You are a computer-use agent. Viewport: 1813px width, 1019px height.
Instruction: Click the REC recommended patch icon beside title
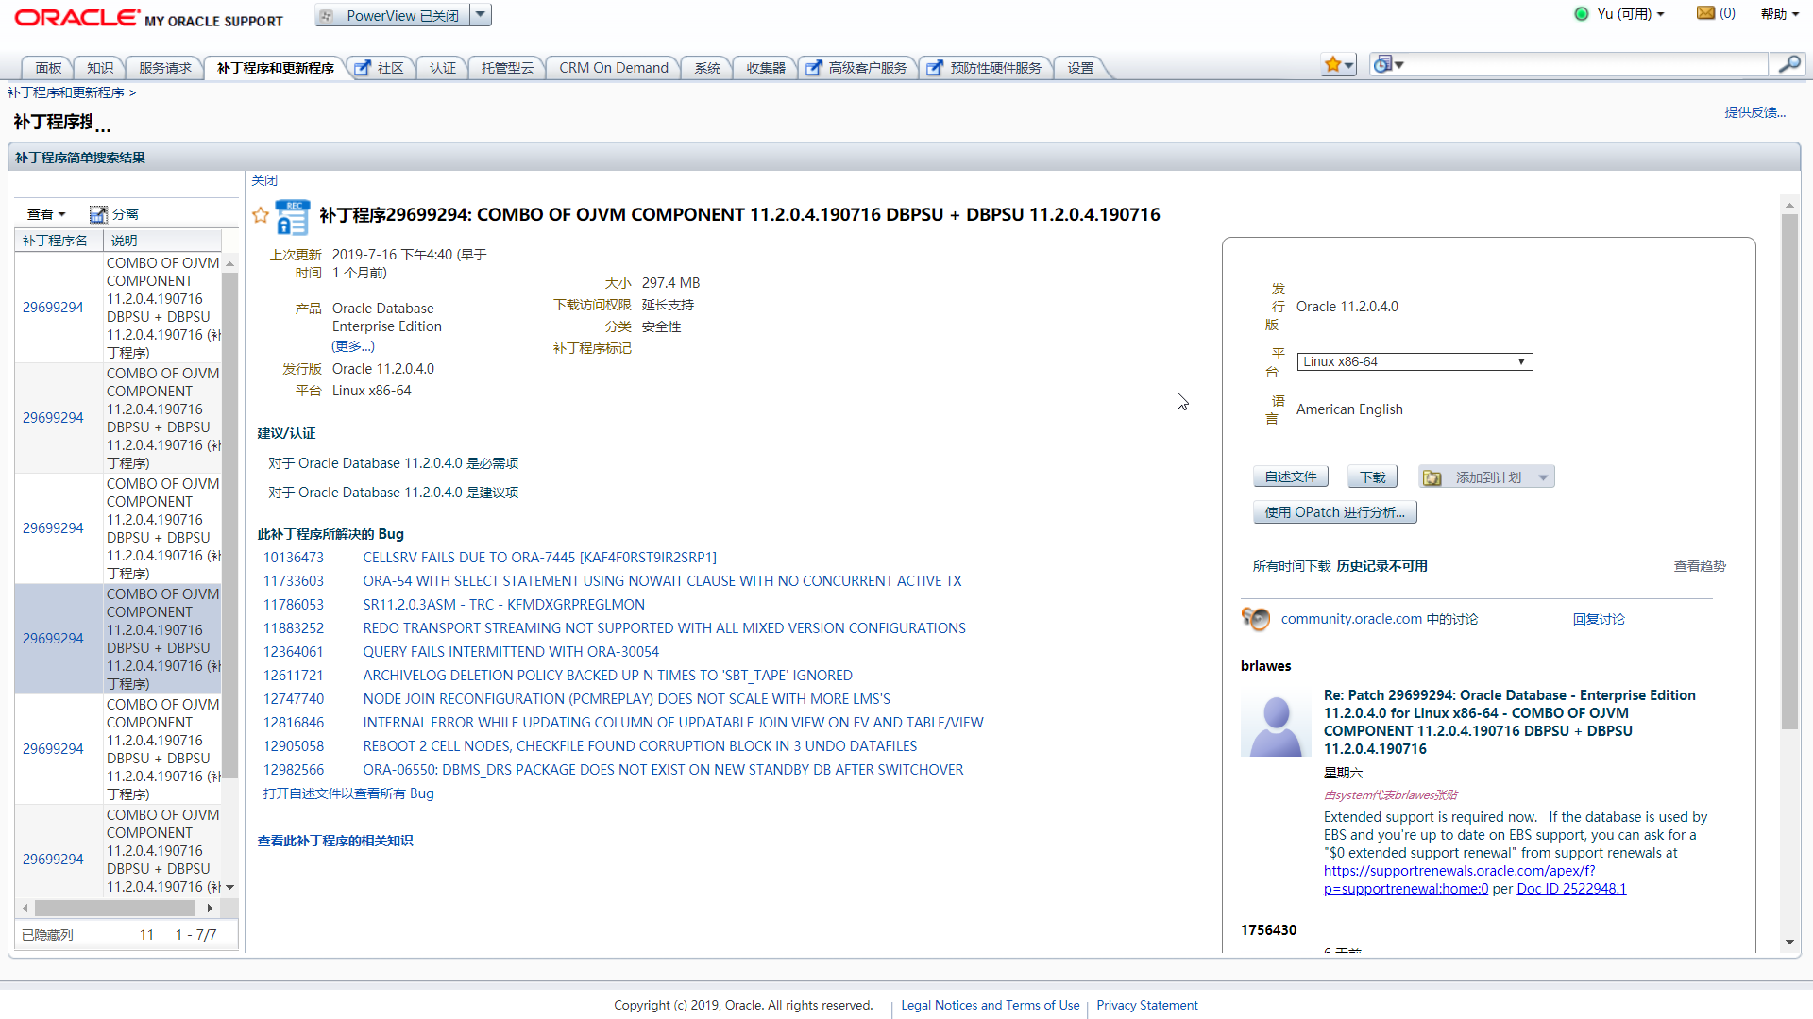[x=293, y=216]
